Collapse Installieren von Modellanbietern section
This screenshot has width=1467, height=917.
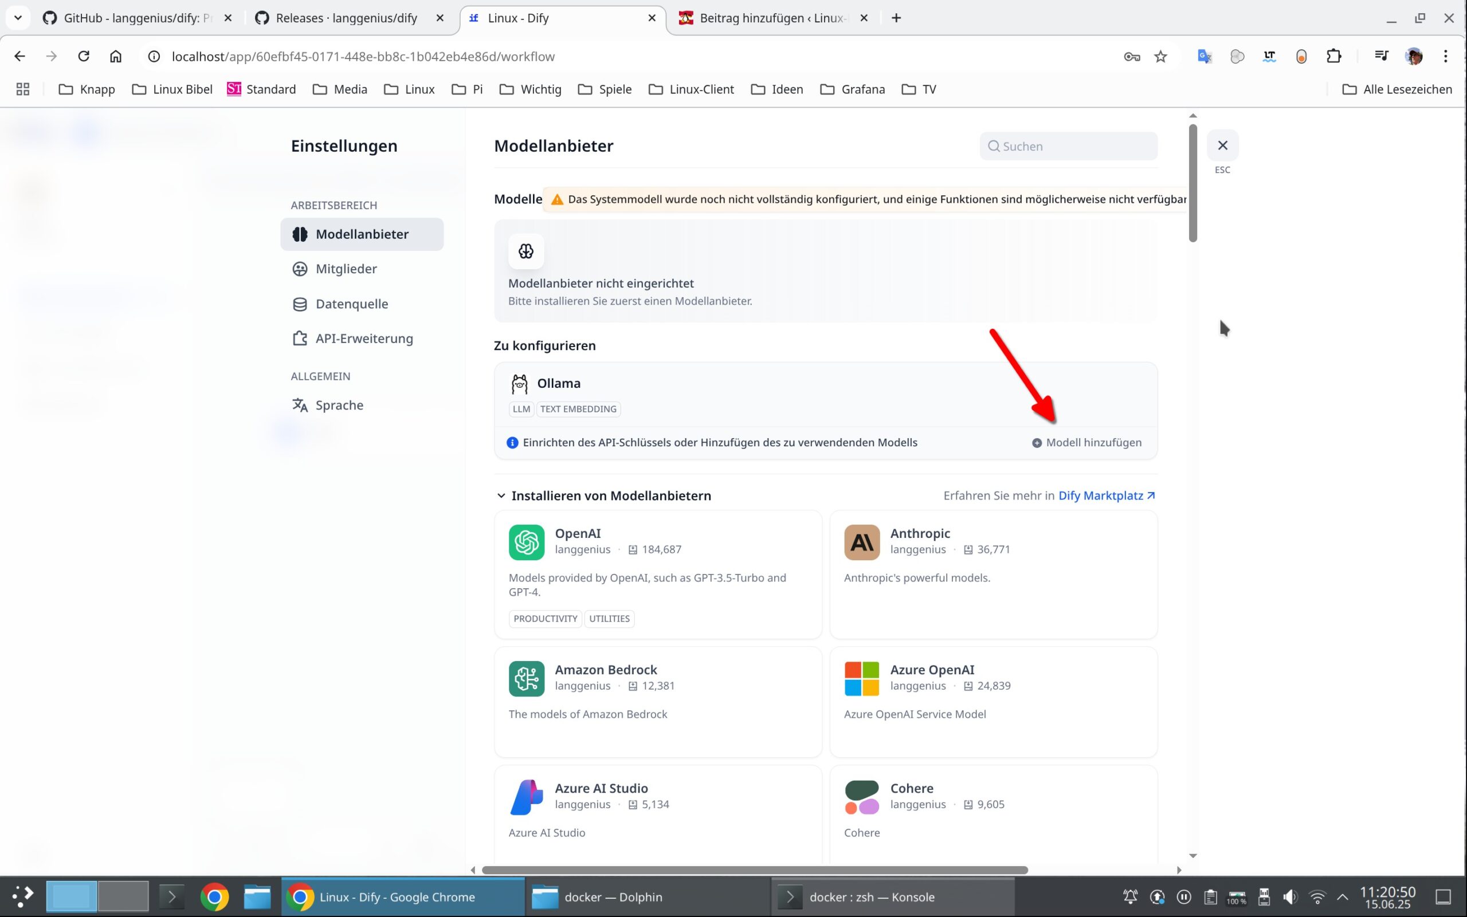click(501, 495)
